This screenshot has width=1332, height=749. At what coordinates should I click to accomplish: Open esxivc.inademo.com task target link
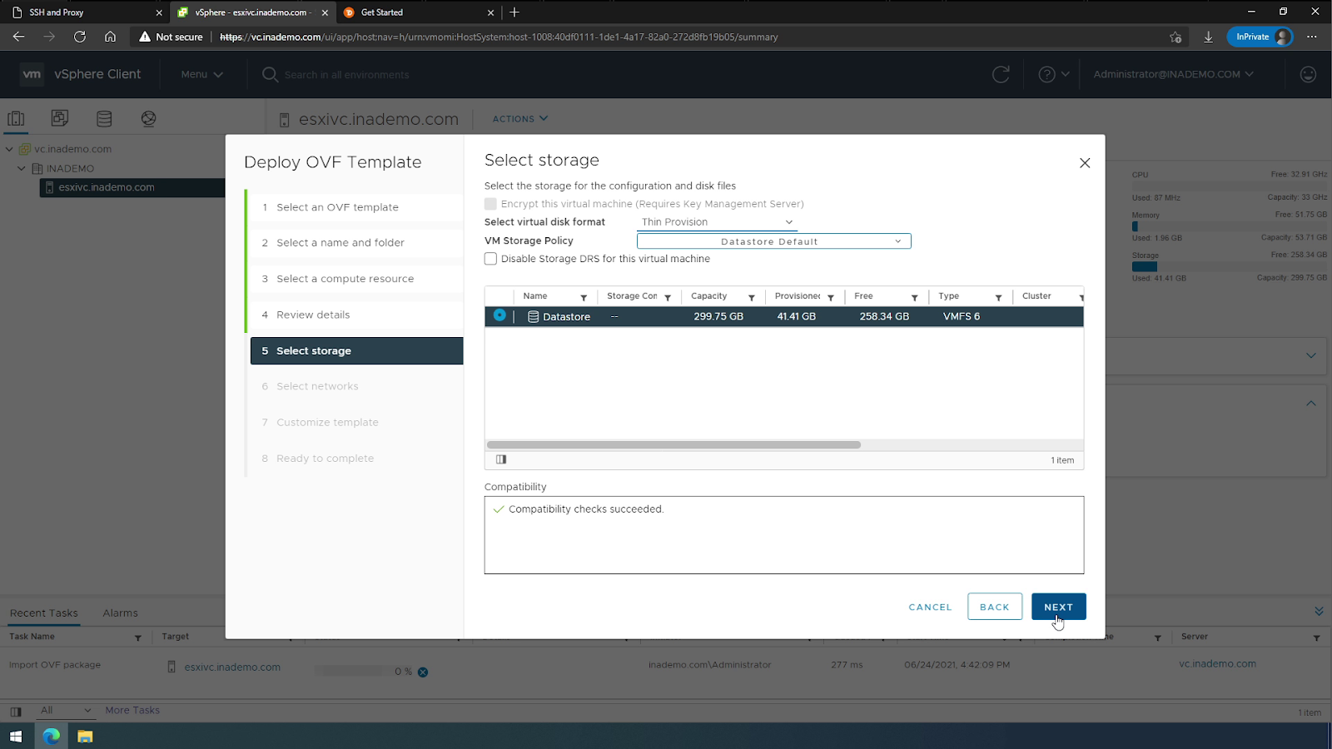[232, 667]
